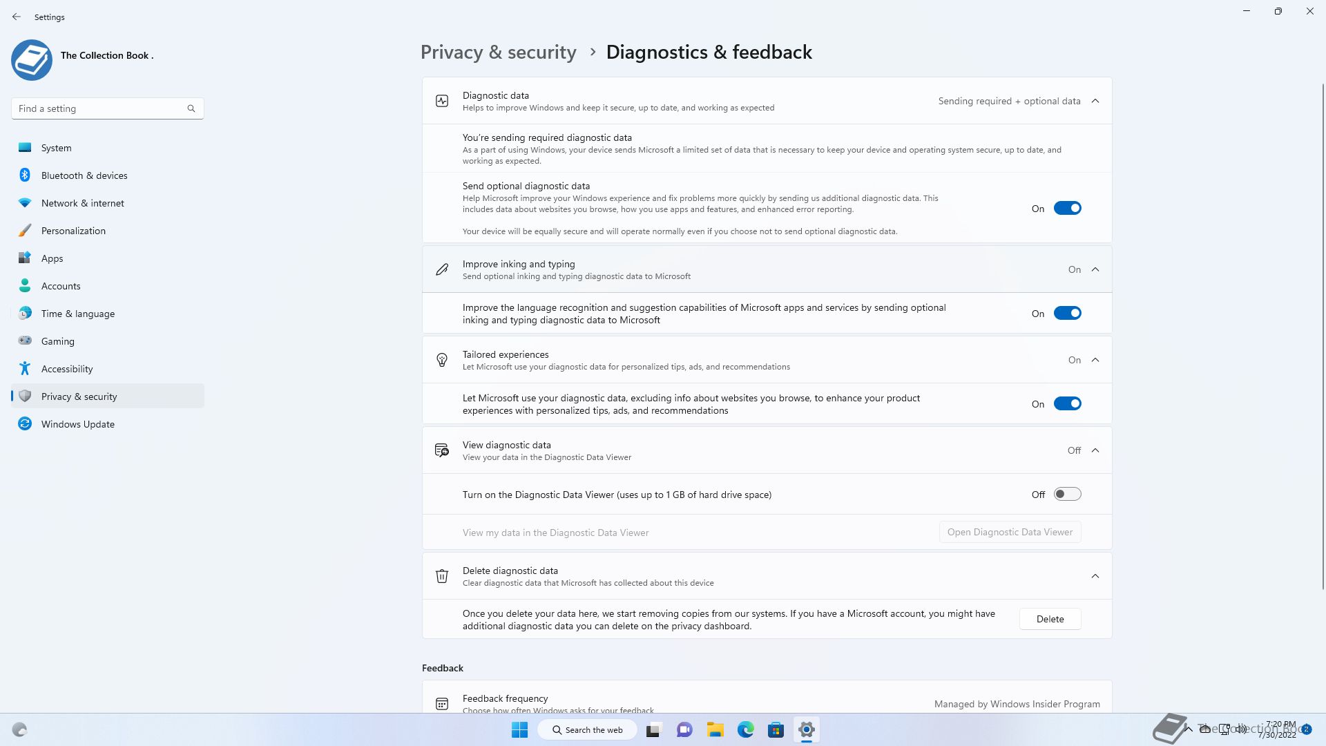The image size is (1326, 746).
Task: Navigate to Time & language
Action: (x=108, y=314)
